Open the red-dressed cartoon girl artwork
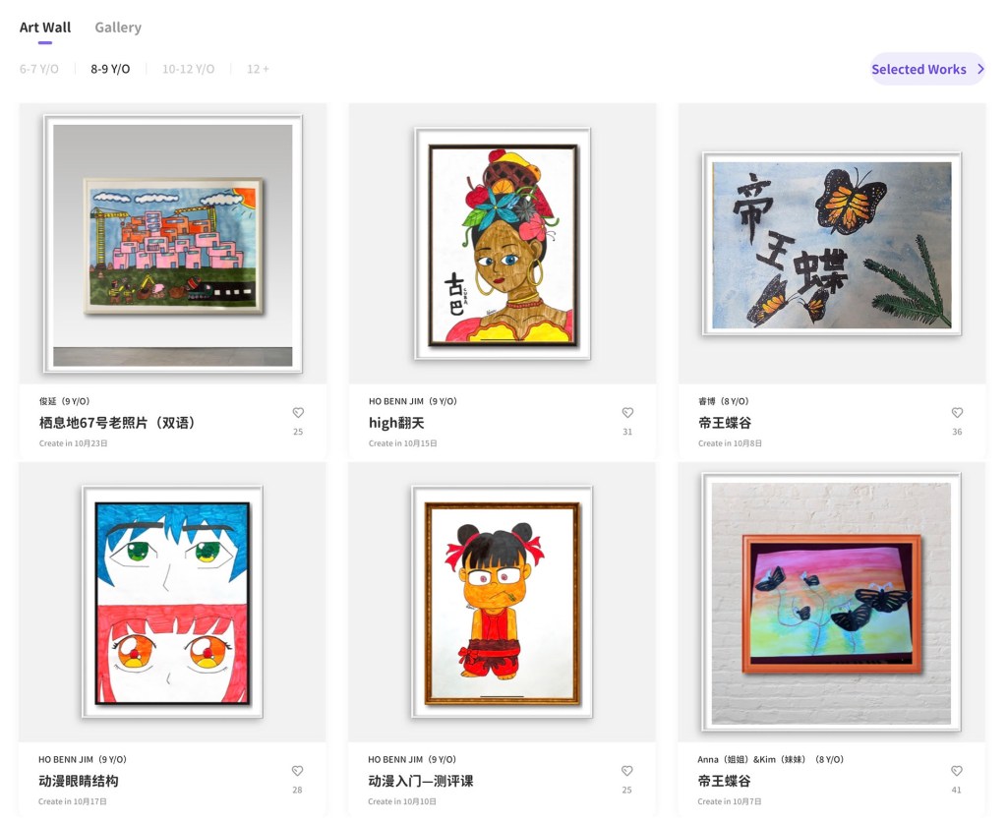The height and width of the screenshot is (823, 1007). [x=502, y=602]
